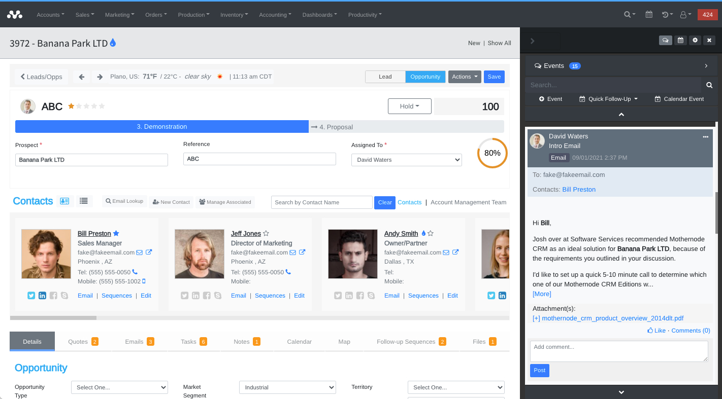Screen dimensions: 722x399
Task: Click Andy Smith's email envelope icon
Action: click(x=446, y=252)
